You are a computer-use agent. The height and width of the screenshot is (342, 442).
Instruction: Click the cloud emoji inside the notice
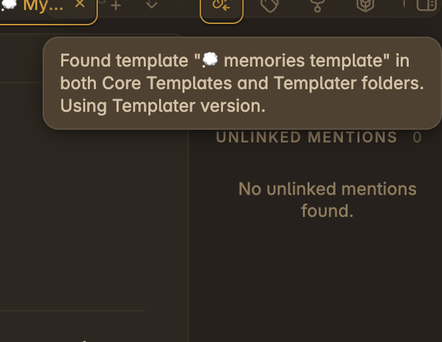click(210, 61)
